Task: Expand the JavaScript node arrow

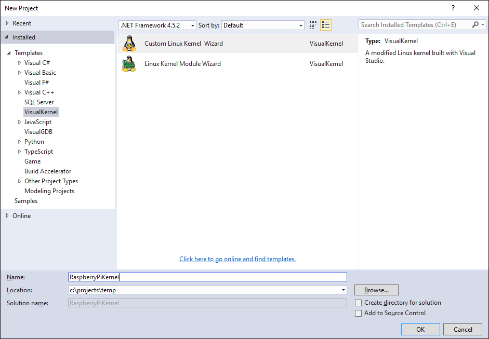Action: coord(19,122)
